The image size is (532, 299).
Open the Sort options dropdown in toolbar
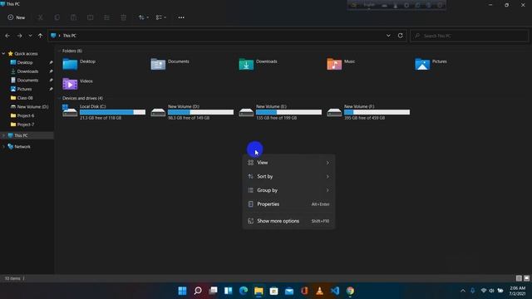click(144, 17)
